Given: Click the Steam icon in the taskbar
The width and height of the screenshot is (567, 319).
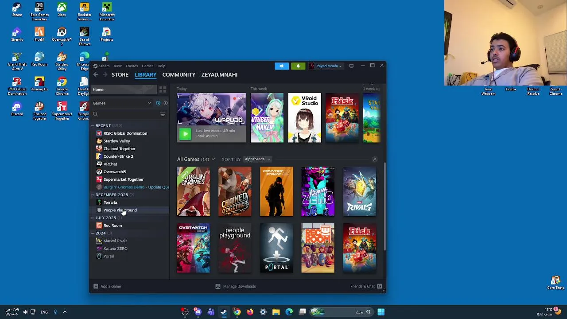Looking at the screenshot, I should (x=224, y=312).
